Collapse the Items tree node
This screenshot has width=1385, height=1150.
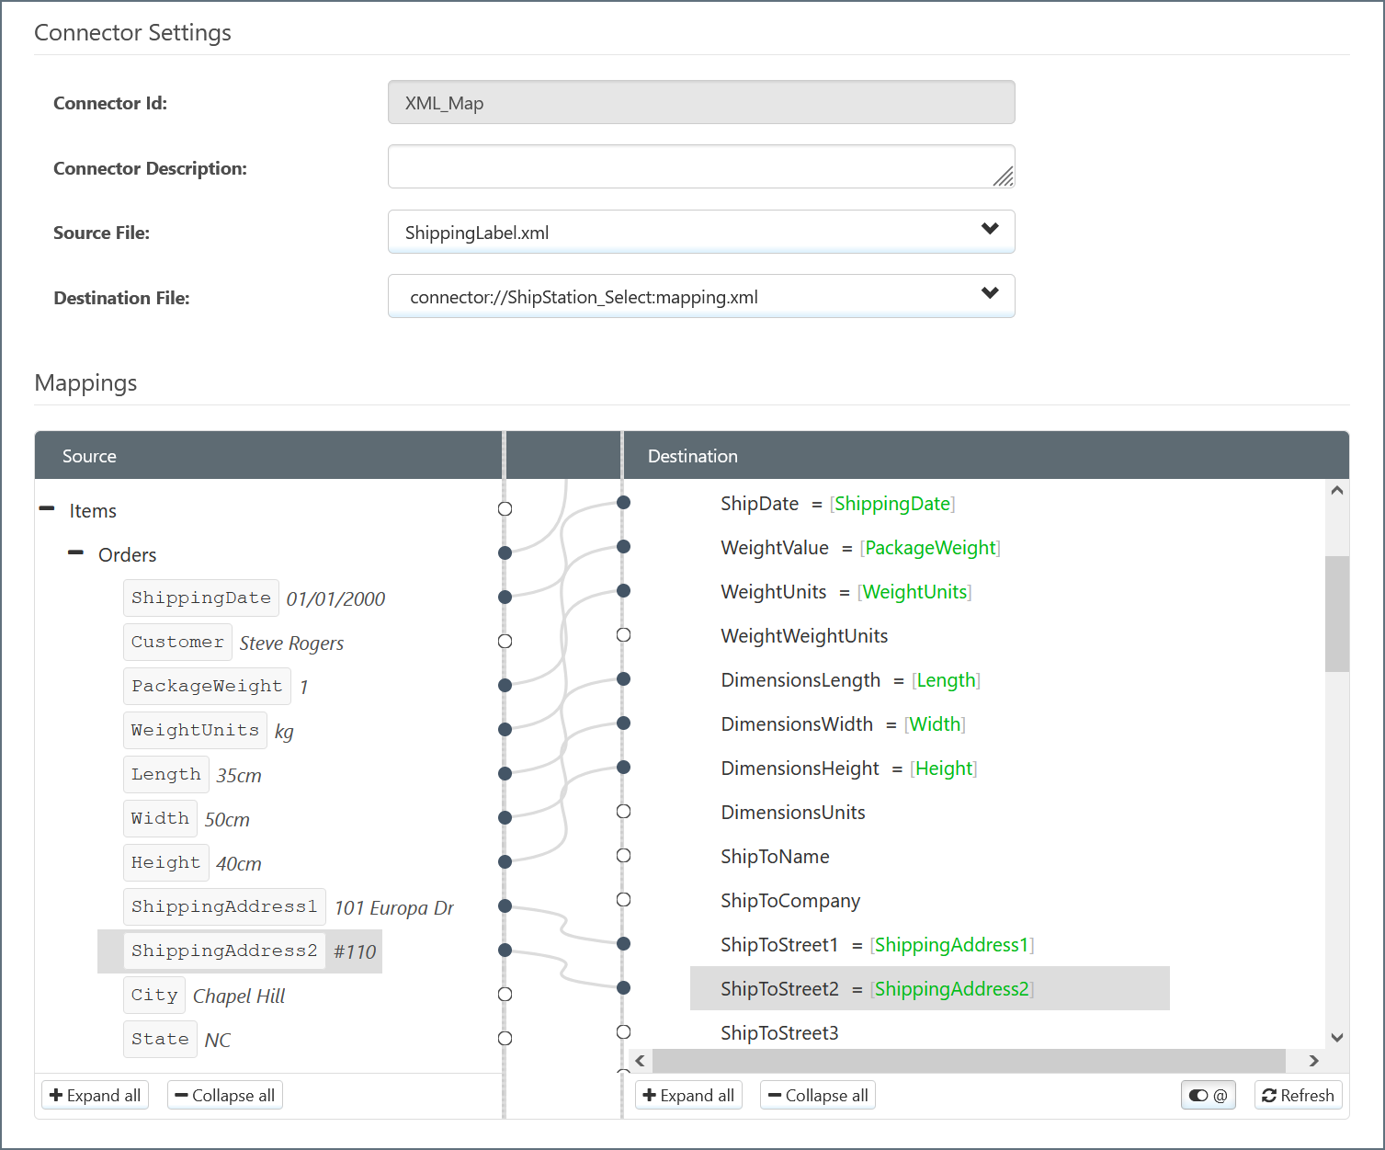[47, 509]
